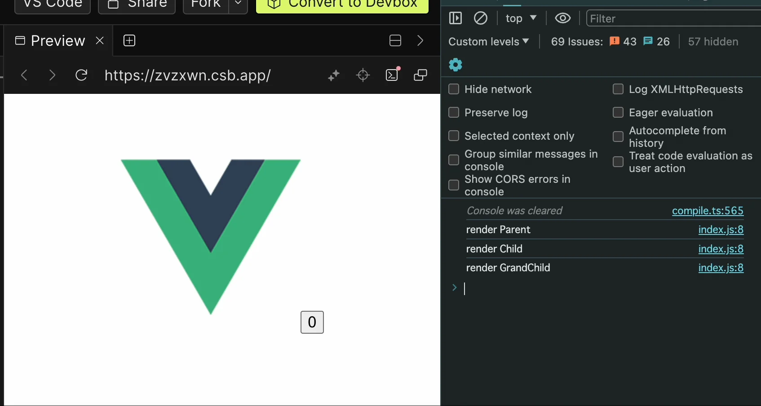The width and height of the screenshot is (761, 406).
Task: Check Autocomplete from history
Action: coord(618,137)
